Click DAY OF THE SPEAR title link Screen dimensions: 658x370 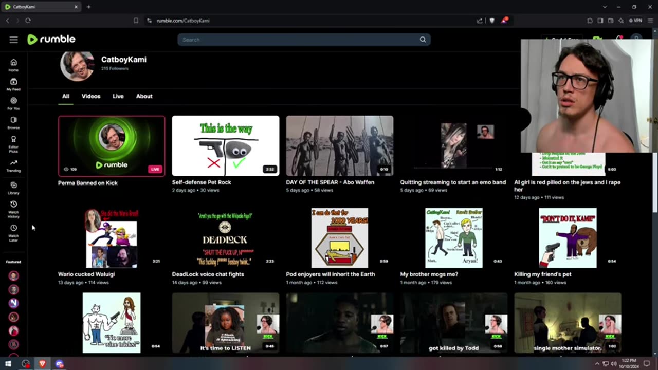pyautogui.click(x=330, y=182)
